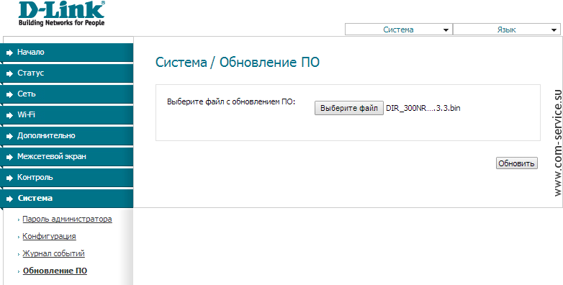This screenshot has width=563, height=285.
Task: Open the Начало menu section
Action: click(67, 53)
